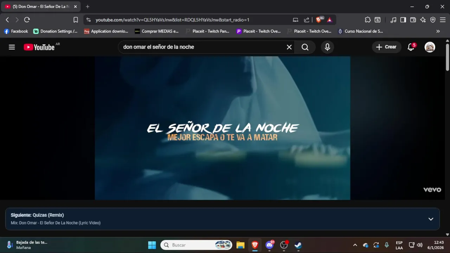450x253 pixels.
Task: Go to the YouTube home logo
Action: [39, 47]
